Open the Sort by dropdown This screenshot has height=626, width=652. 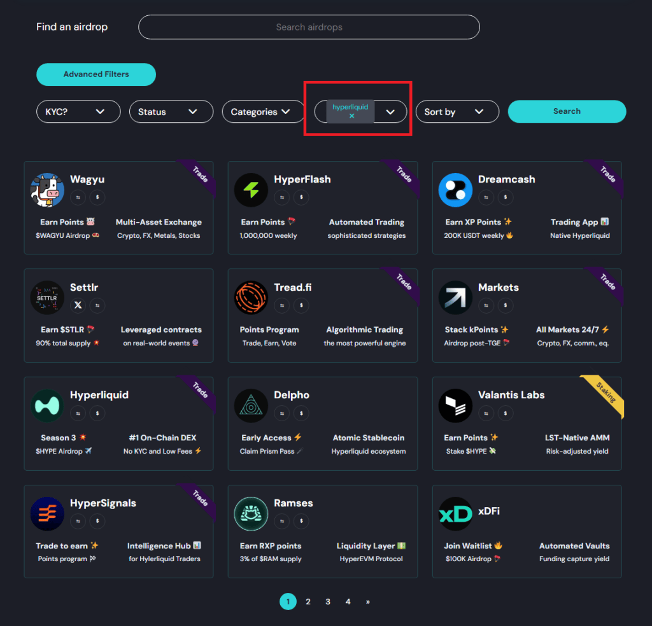457,111
